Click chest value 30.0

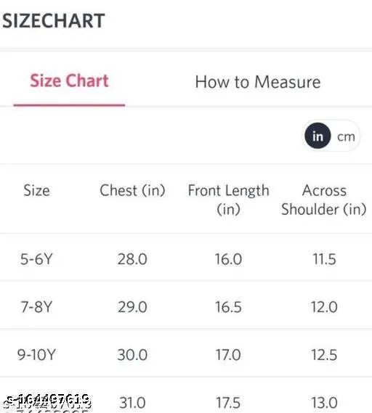132,355
